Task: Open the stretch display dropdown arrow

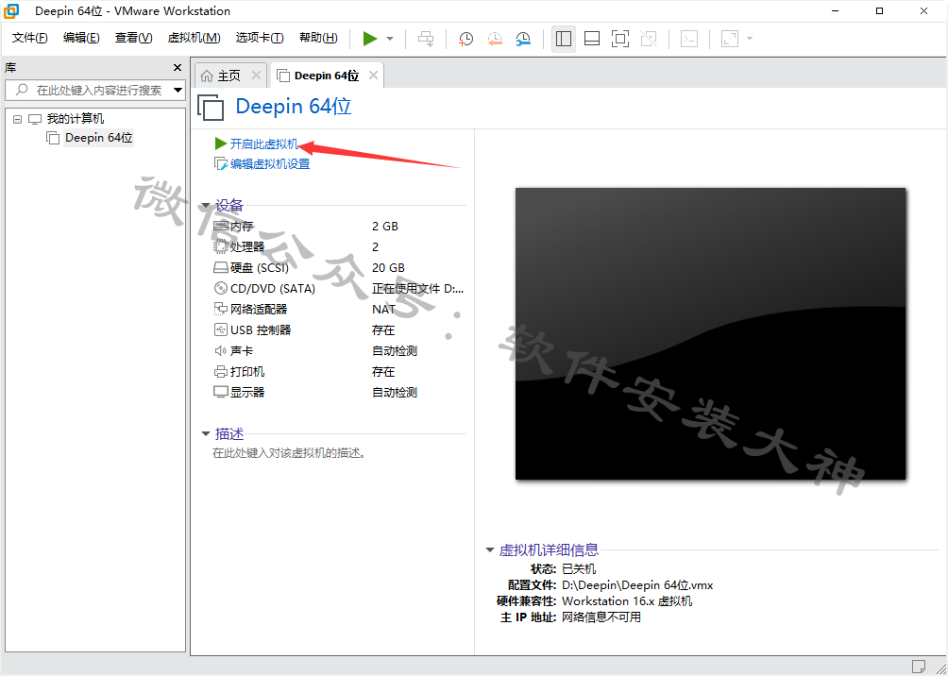Action: 750,39
